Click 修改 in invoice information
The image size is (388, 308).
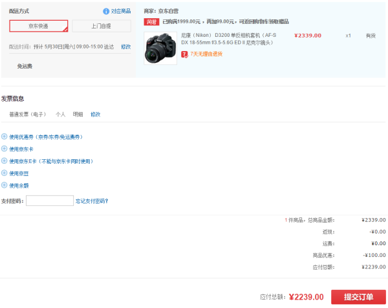[95, 115]
